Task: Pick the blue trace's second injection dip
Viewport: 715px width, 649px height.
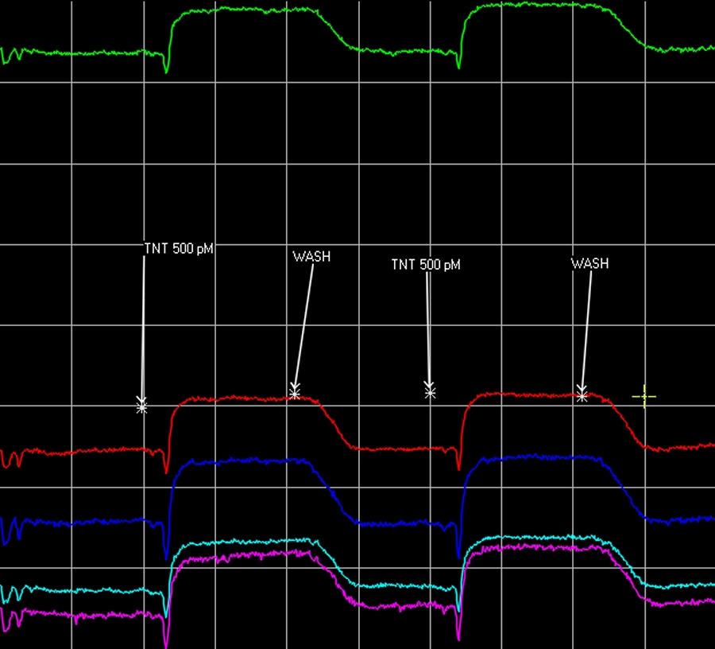Action: point(458,552)
